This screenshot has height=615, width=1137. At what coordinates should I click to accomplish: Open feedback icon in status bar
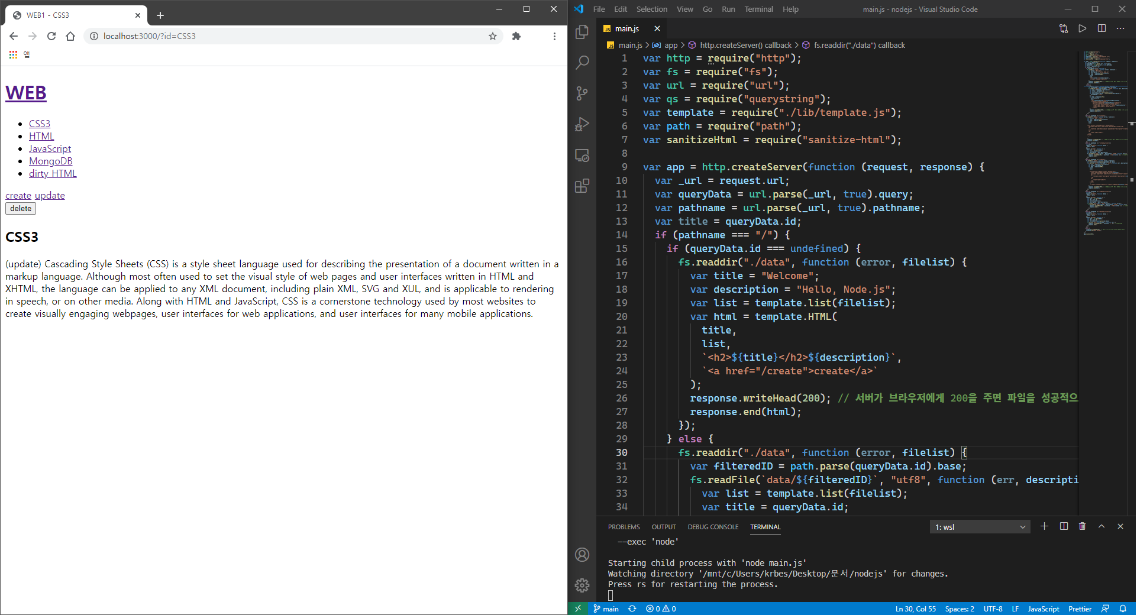(x=1105, y=608)
